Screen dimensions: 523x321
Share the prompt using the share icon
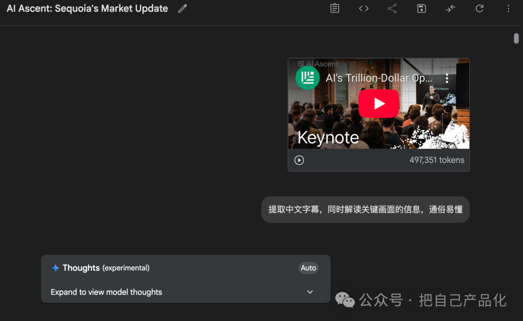click(x=392, y=8)
